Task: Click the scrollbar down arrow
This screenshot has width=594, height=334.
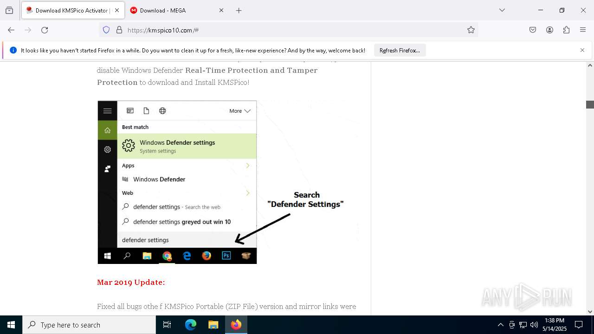Action: click(590, 312)
